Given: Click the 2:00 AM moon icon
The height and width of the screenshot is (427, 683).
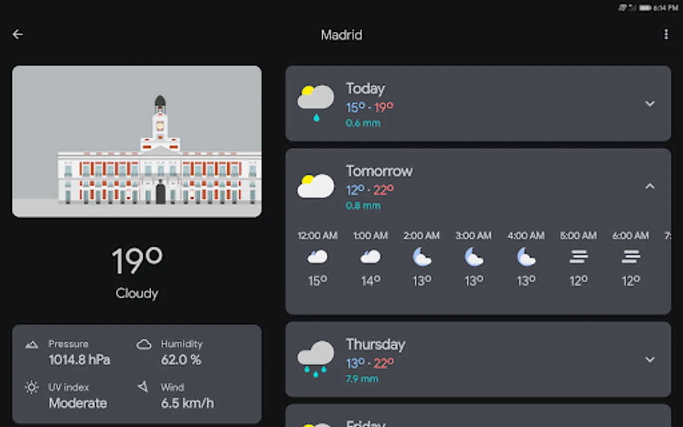Looking at the screenshot, I should coord(422,257).
